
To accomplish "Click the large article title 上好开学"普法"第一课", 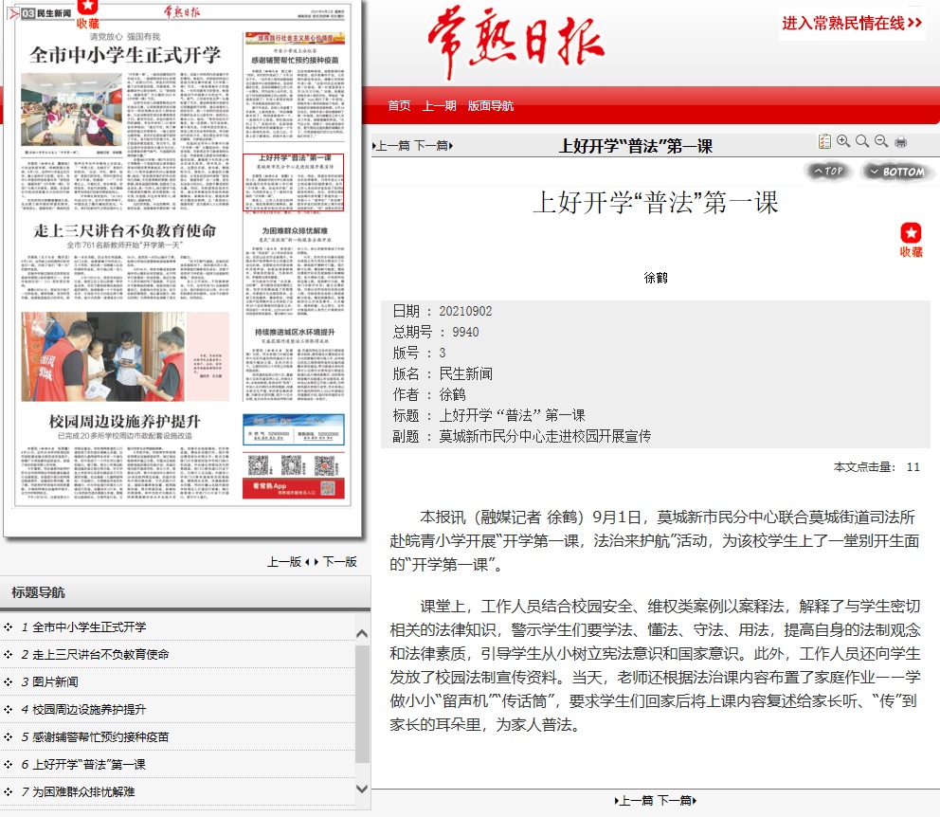I will coord(656,203).
